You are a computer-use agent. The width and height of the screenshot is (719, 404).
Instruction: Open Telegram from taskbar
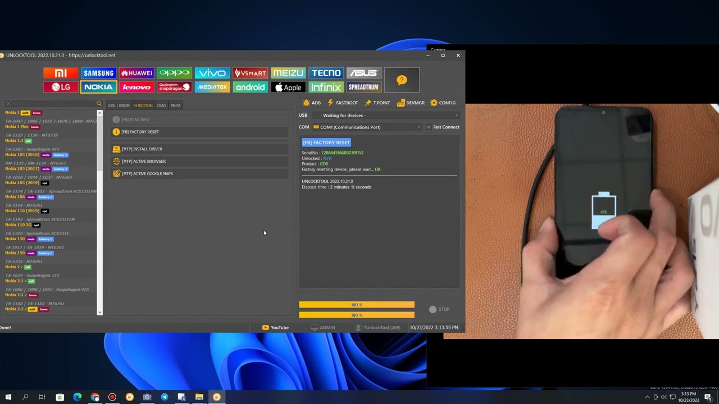(164, 397)
